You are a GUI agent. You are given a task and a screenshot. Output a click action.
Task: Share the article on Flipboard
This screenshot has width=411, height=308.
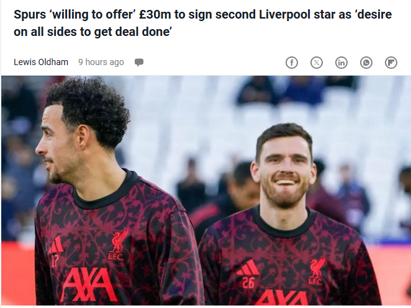pos(391,63)
